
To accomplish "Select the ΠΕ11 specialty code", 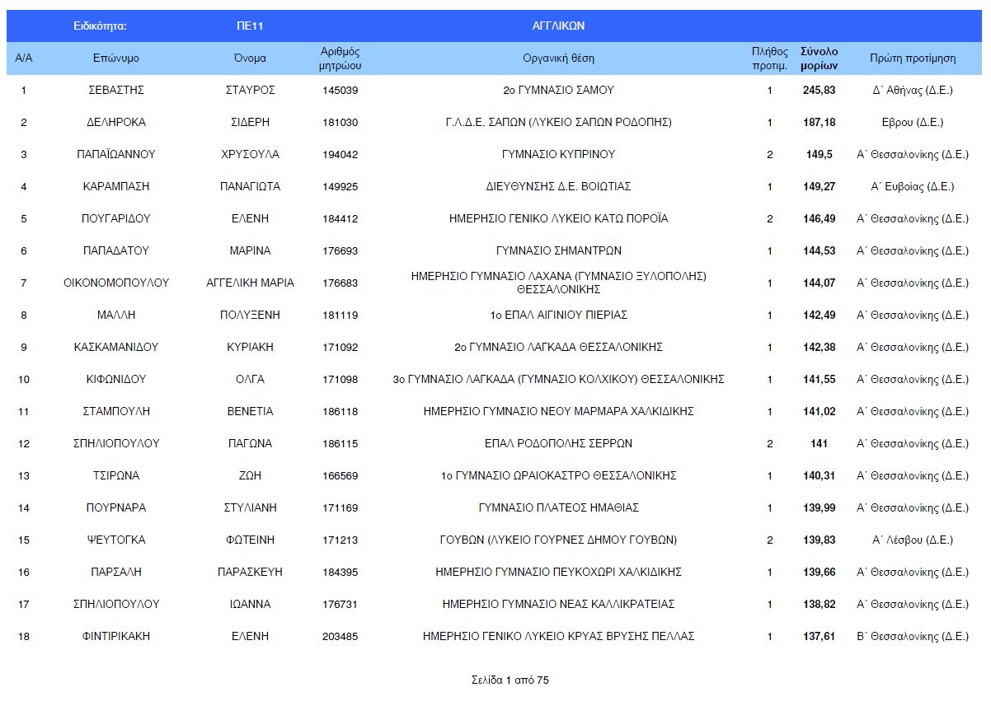I will (x=250, y=26).
